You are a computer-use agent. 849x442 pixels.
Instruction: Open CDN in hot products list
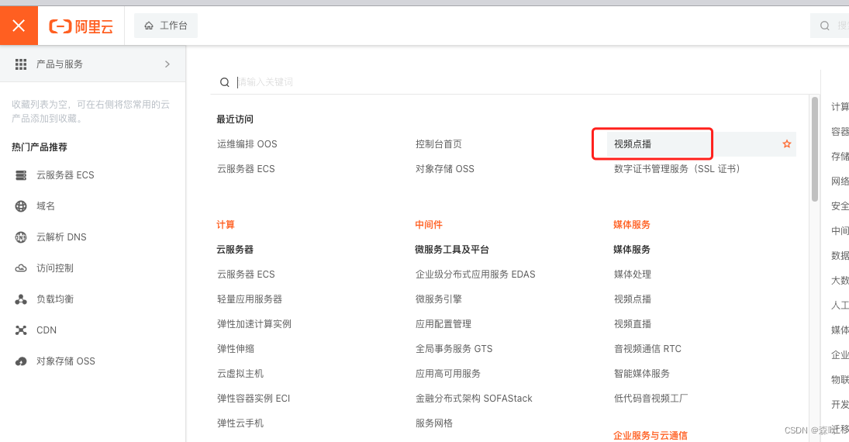[x=47, y=330]
